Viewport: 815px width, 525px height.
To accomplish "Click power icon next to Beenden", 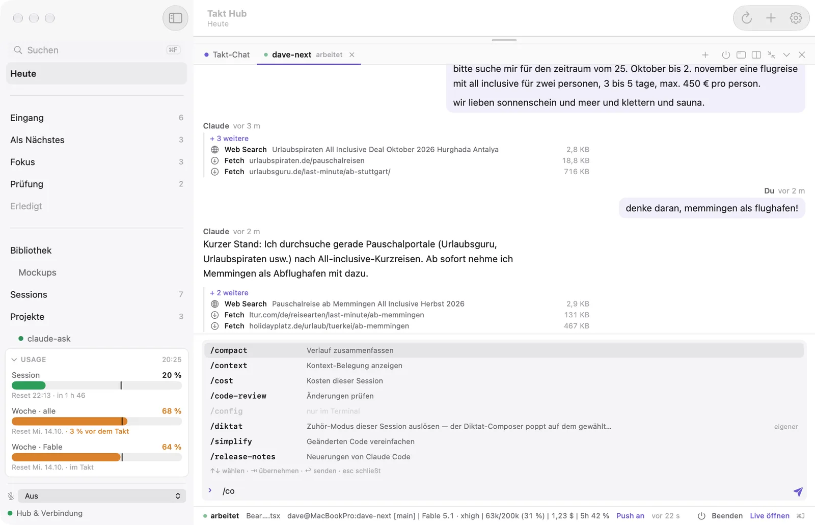I will (701, 516).
